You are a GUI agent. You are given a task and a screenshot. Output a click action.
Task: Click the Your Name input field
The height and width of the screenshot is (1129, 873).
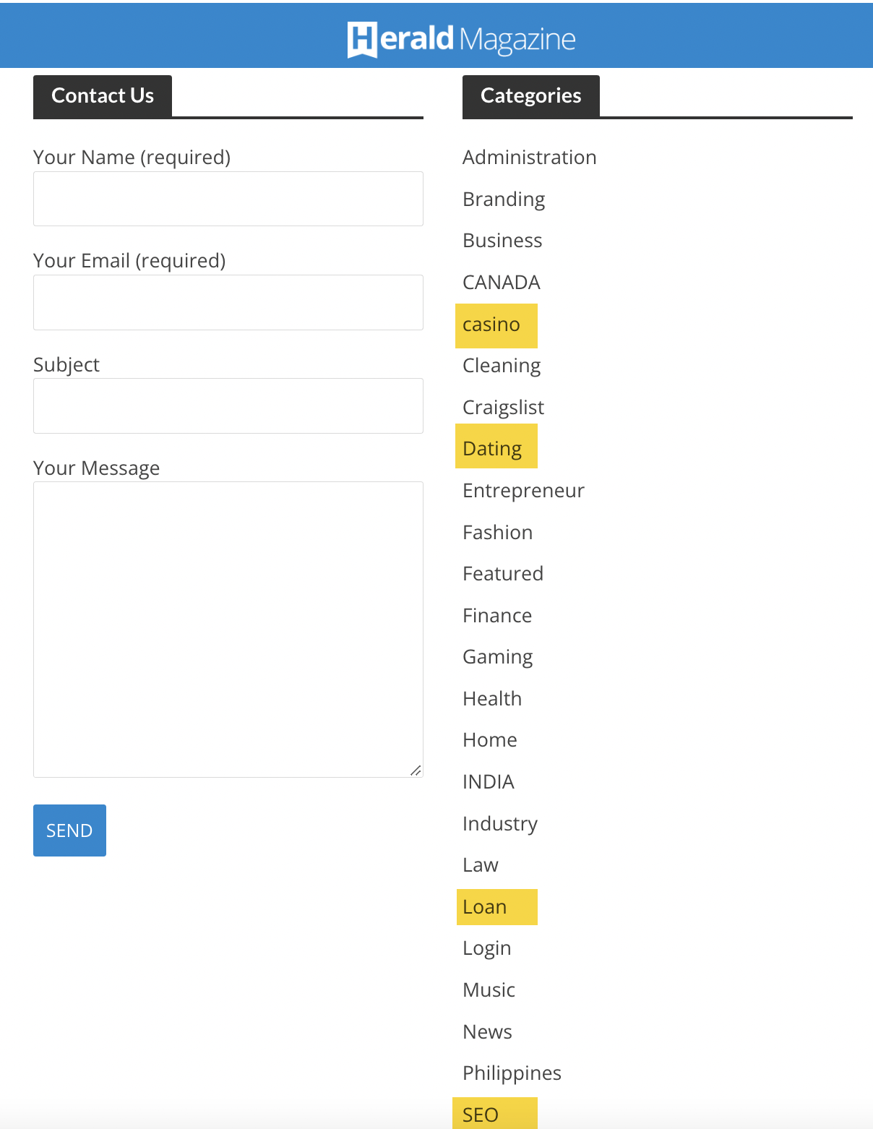coord(228,199)
